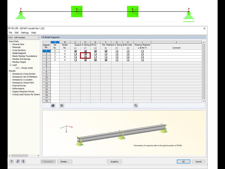Toggle uY support for node 6

pyautogui.click(x=85, y=57)
